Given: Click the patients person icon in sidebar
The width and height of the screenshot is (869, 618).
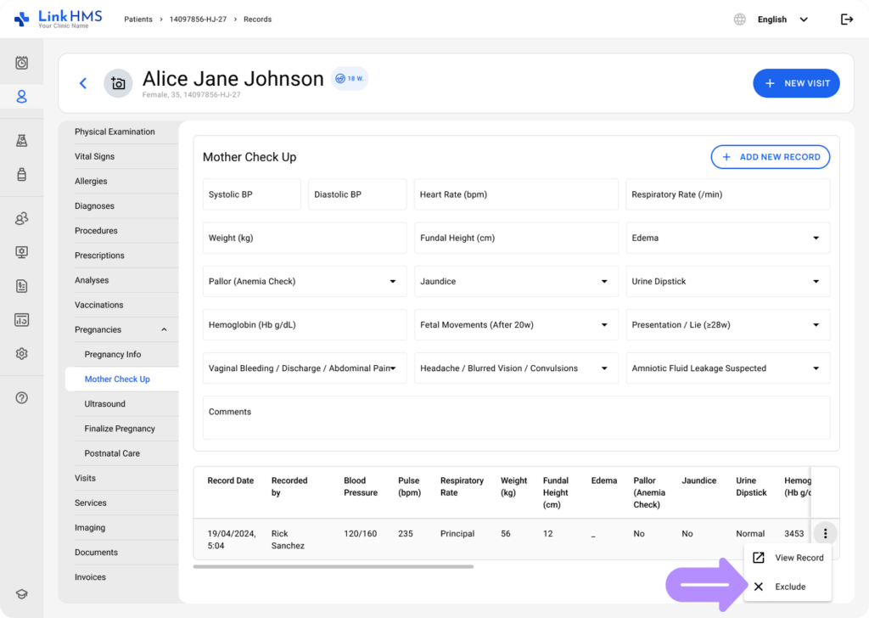Looking at the screenshot, I should click(22, 97).
